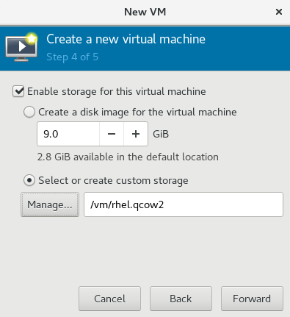Viewport: 290px width, 317px height.
Task: Cancel the new VM wizard
Action: pos(109,299)
